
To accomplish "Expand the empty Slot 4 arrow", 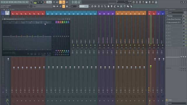I will coord(167,26).
